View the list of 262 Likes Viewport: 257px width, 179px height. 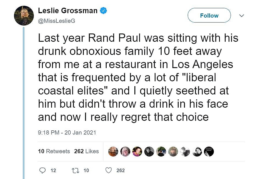[x=86, y=151]
